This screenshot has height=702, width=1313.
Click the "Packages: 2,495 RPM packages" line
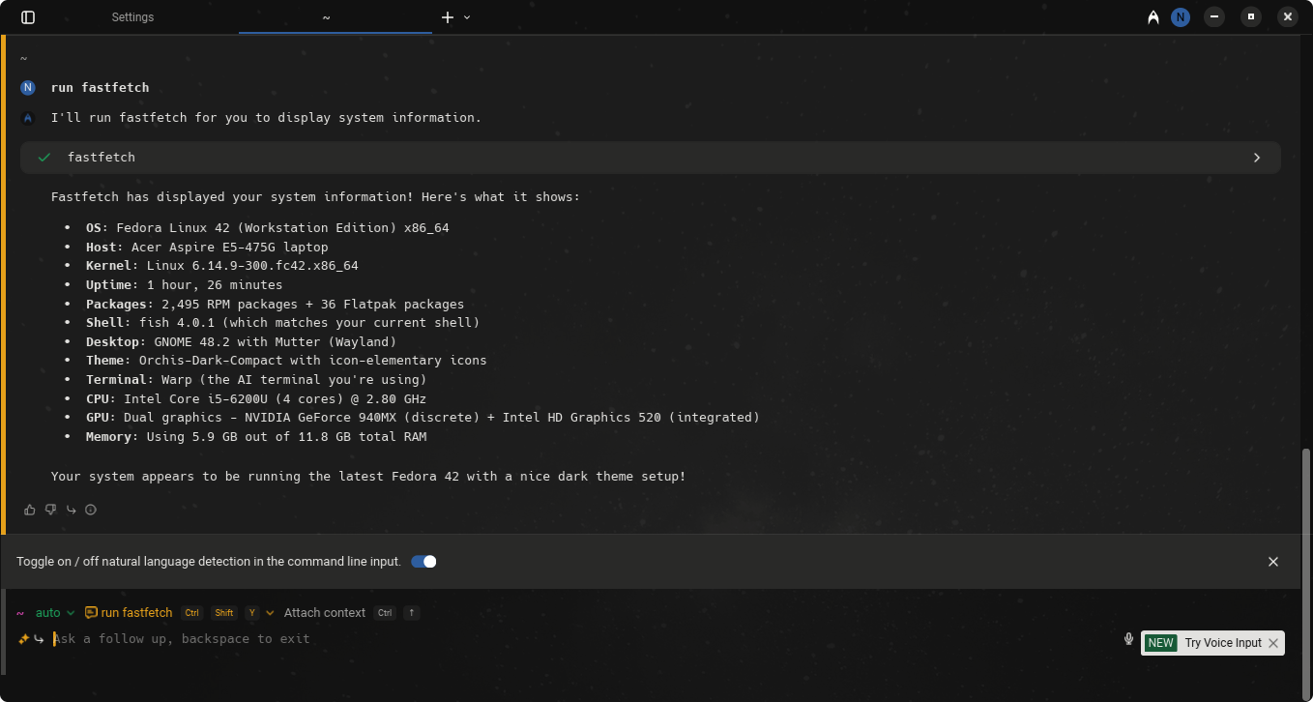coord(276,304)
